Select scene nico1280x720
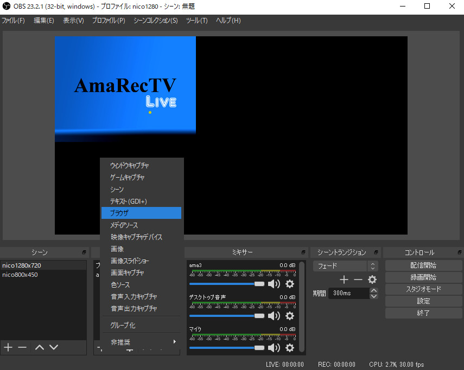Image resolution: width=464 pixels, height=370 pixels. coord(43,265)
